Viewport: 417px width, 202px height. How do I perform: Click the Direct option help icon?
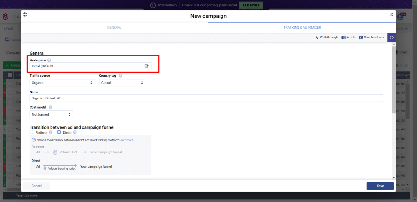click(75, 132)
